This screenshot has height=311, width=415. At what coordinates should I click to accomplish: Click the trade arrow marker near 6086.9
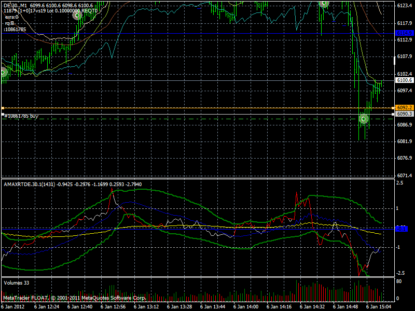[x=364, y=119]
